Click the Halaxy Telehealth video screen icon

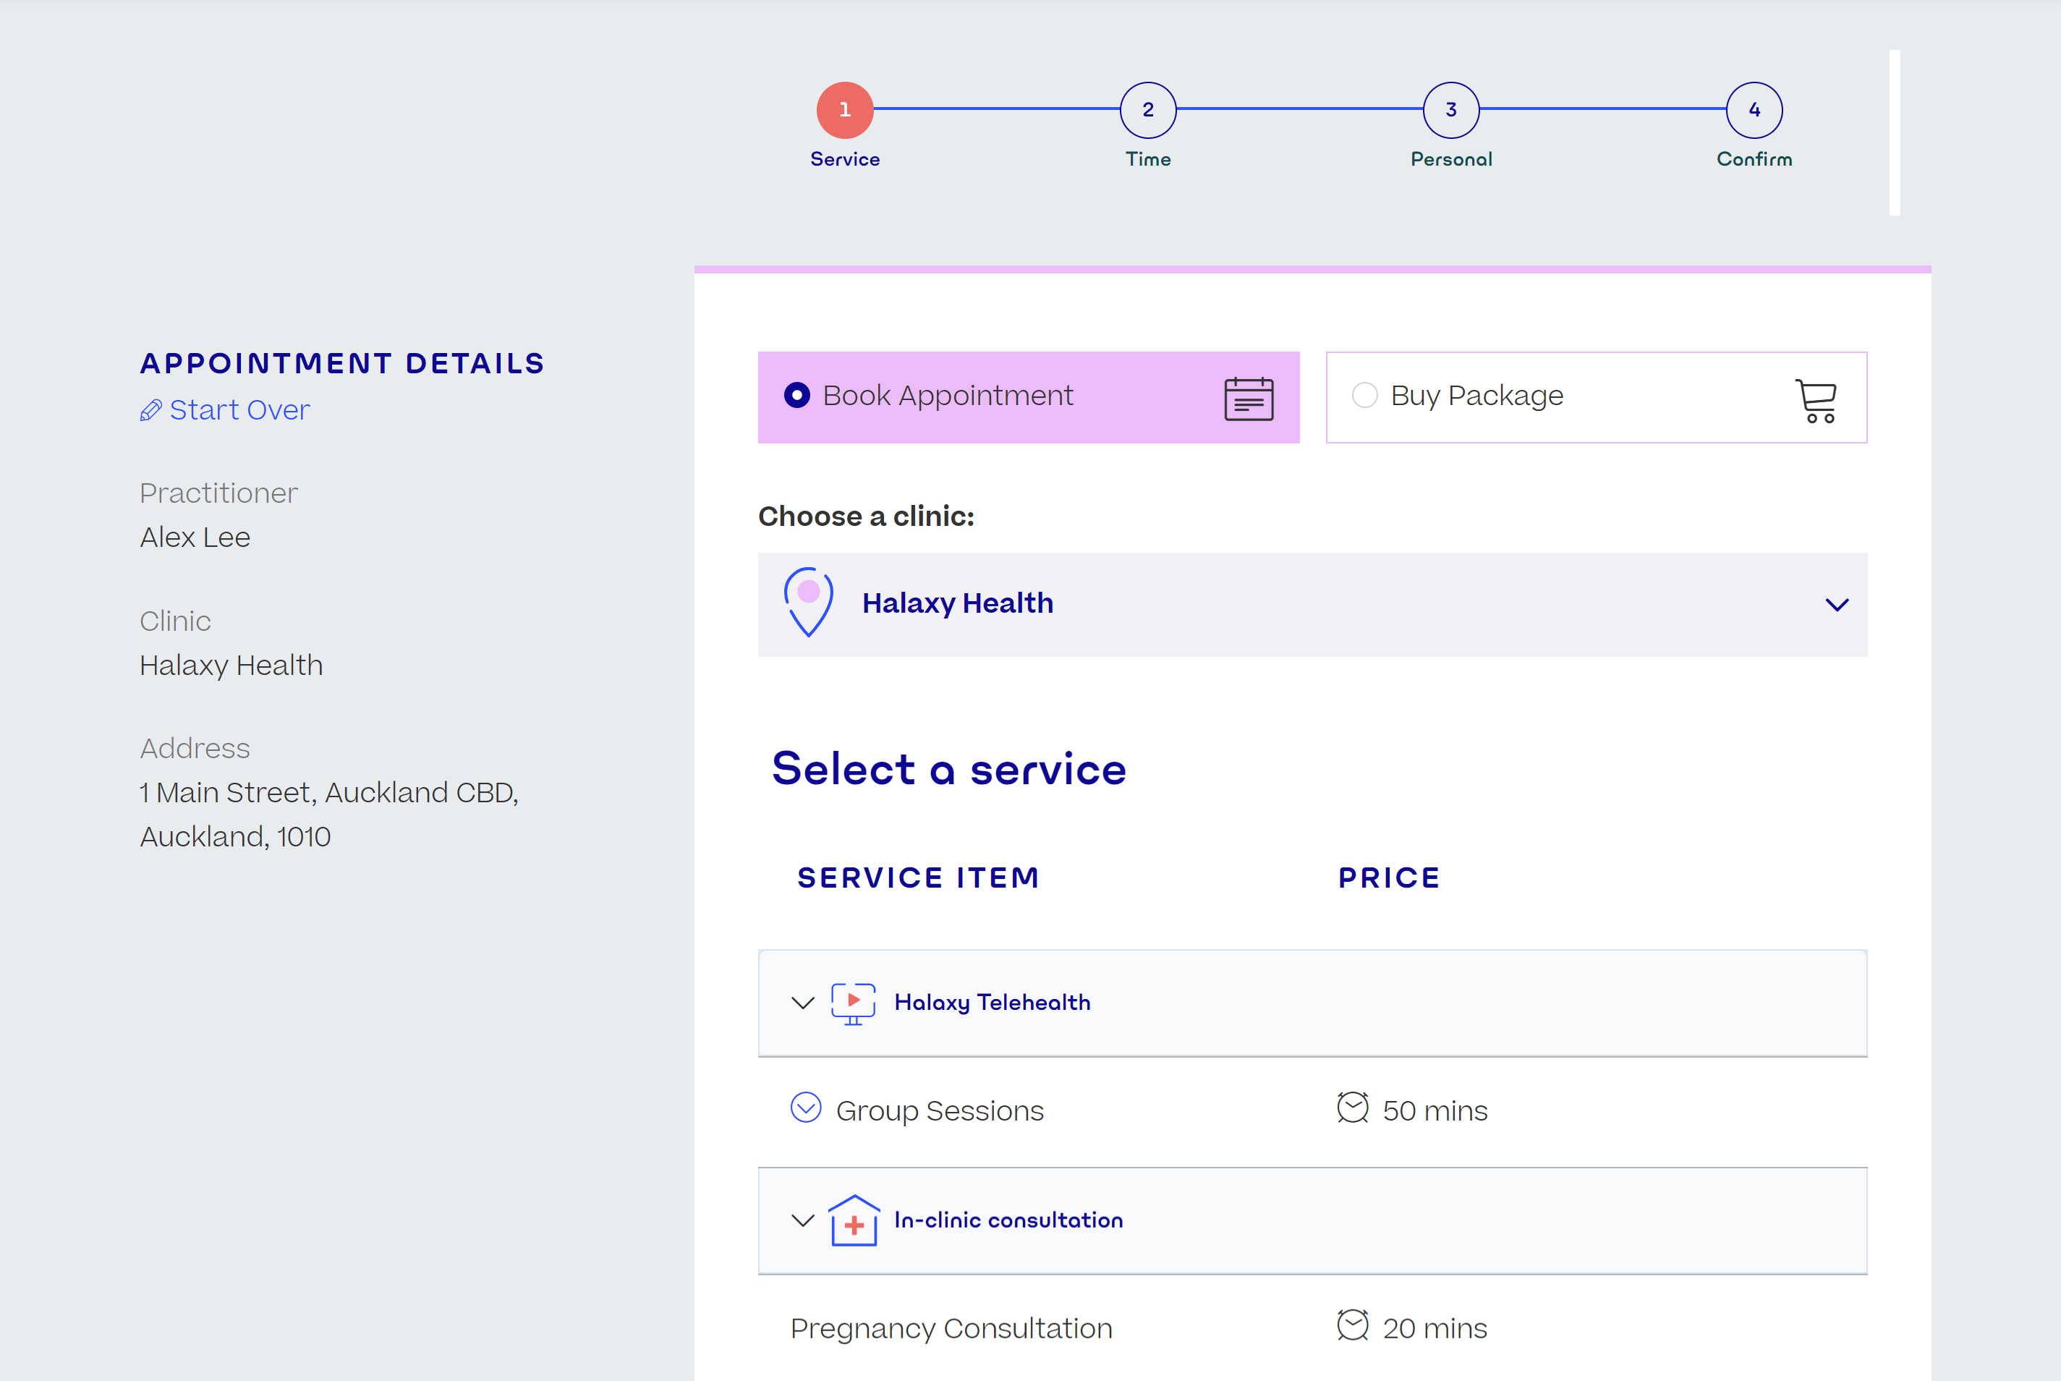(853, 1003)
